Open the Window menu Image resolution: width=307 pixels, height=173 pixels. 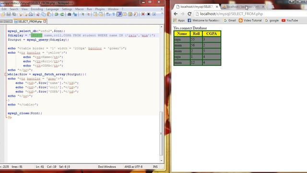tap(113, 9)
